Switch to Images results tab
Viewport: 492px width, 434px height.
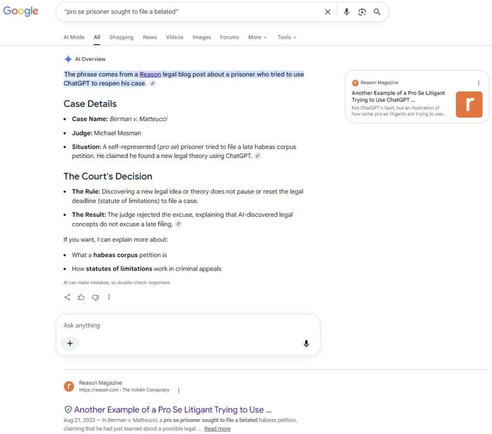(x=201, y=37)
